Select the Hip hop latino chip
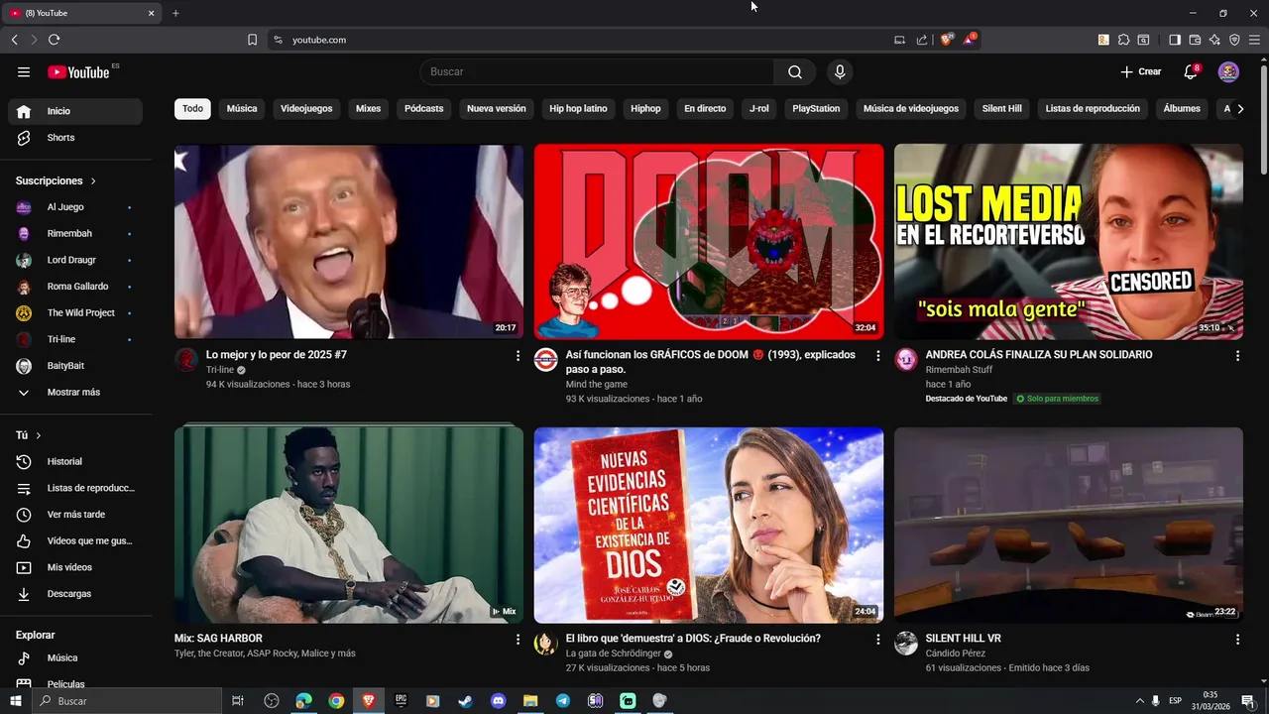The width and height of the screenshot is (1269, 714). (578, 108)
